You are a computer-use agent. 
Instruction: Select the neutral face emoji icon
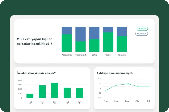click(55, 102)
